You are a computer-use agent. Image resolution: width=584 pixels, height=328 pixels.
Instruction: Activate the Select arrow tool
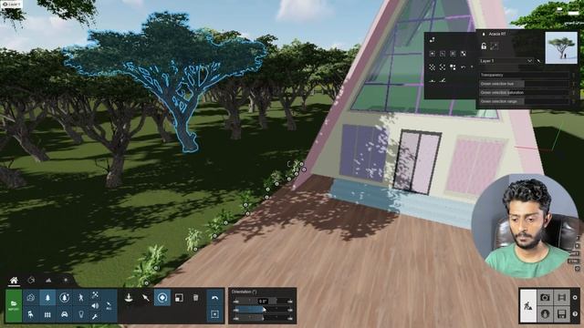click(146, 298)
